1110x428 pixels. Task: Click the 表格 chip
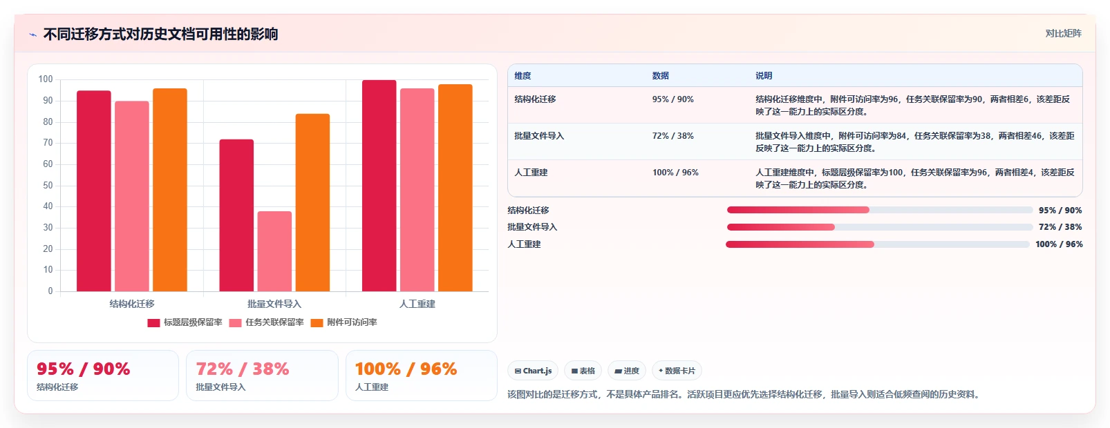(x=583, y=371)
